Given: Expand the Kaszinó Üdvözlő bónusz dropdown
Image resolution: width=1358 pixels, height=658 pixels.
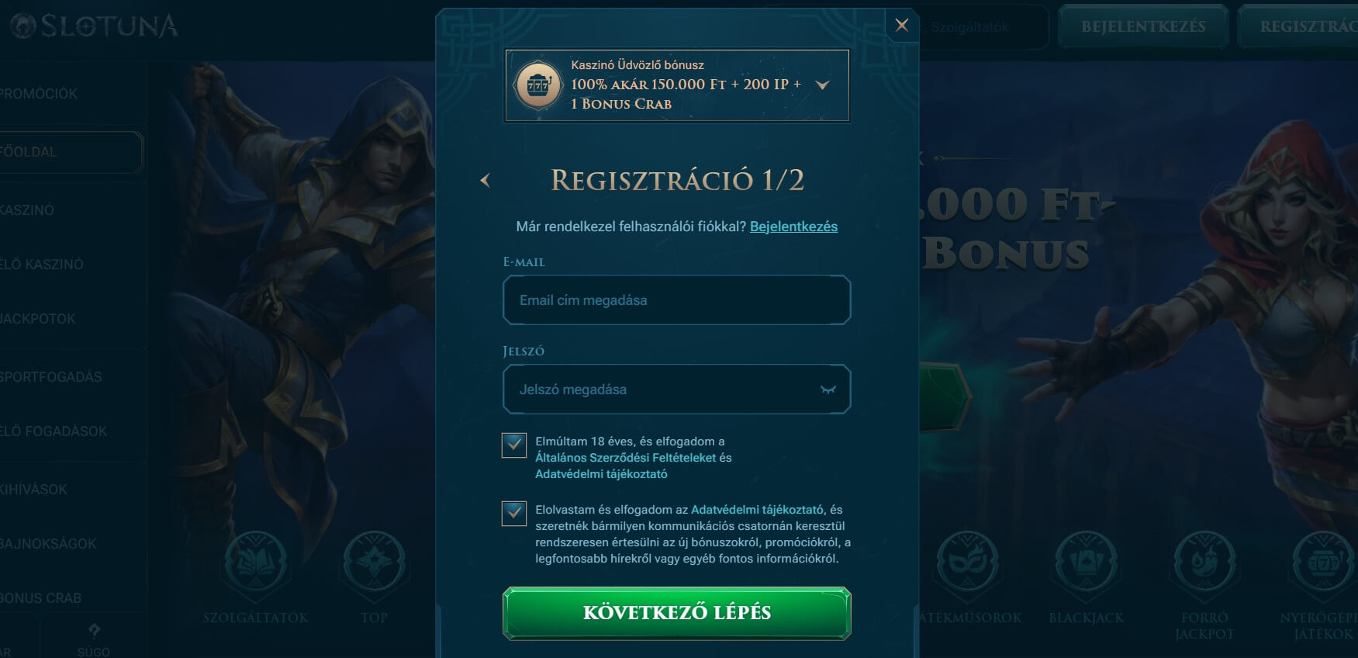Looking at the screenshot, I should coord(823,85).
